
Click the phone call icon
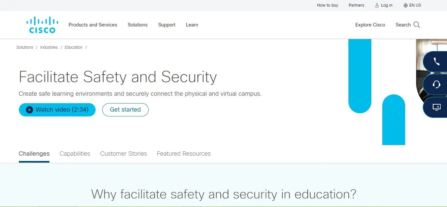(436, 62)
